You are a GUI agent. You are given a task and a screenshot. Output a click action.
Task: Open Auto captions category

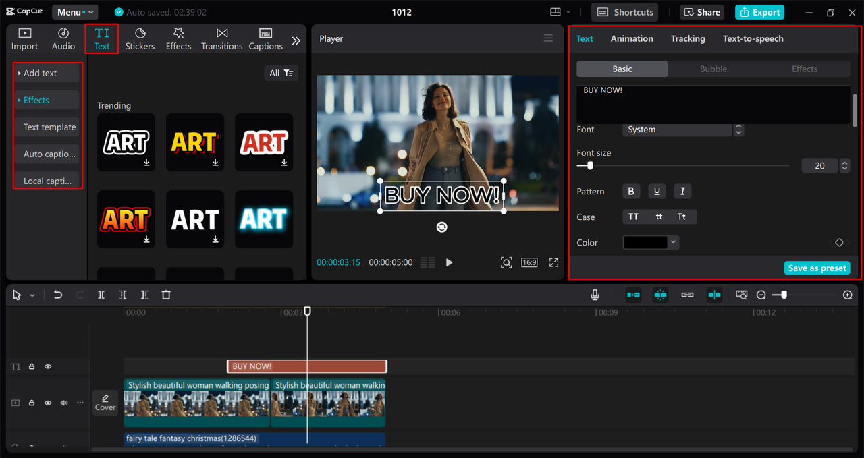[47, 154]
